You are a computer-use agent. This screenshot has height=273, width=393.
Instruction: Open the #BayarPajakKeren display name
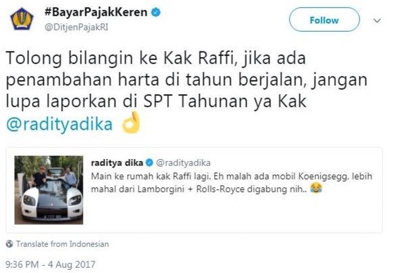(x=96, y=12)
